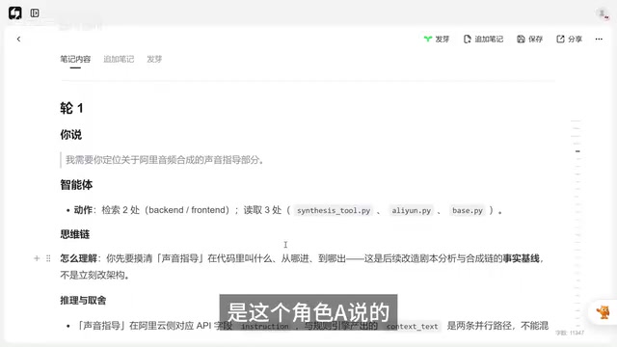Save the note with 保存
This screenshot has width=617, height=347.
529,39
